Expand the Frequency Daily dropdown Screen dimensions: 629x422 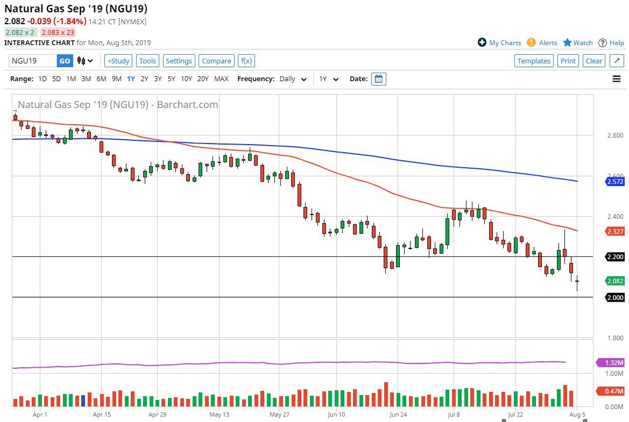coord(293,79)
